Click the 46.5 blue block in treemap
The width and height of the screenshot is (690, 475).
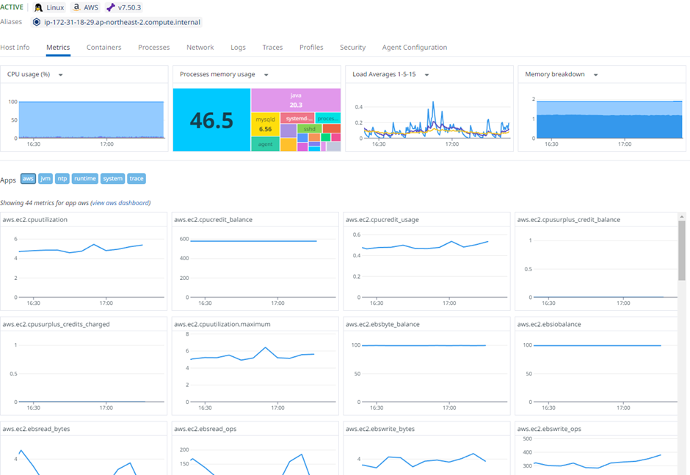[211, 120]
